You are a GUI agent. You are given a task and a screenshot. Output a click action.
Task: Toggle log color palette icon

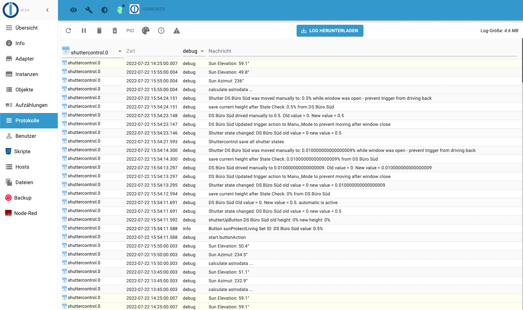coord(146,31)
